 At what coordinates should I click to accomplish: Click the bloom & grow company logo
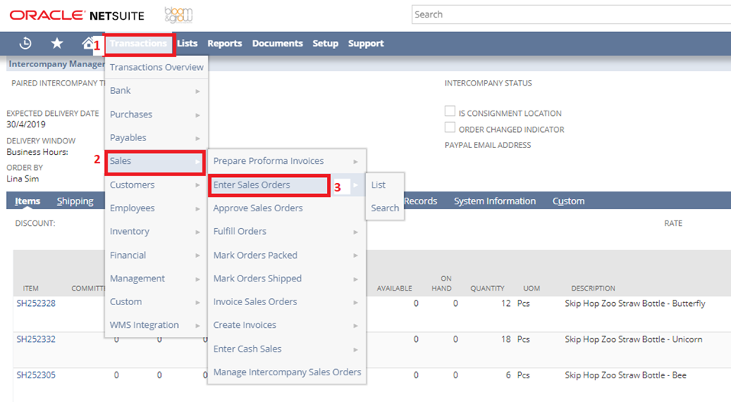[179, 15]
